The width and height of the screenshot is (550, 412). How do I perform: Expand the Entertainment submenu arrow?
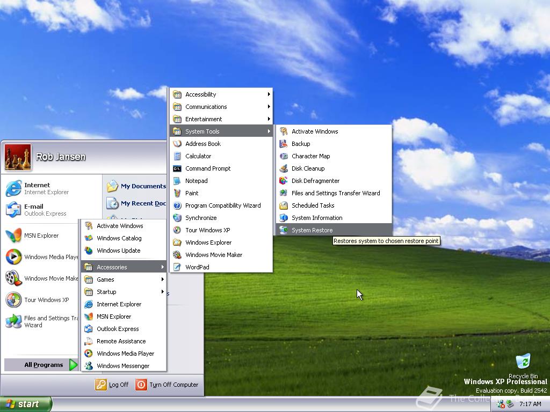coord(269,119)
